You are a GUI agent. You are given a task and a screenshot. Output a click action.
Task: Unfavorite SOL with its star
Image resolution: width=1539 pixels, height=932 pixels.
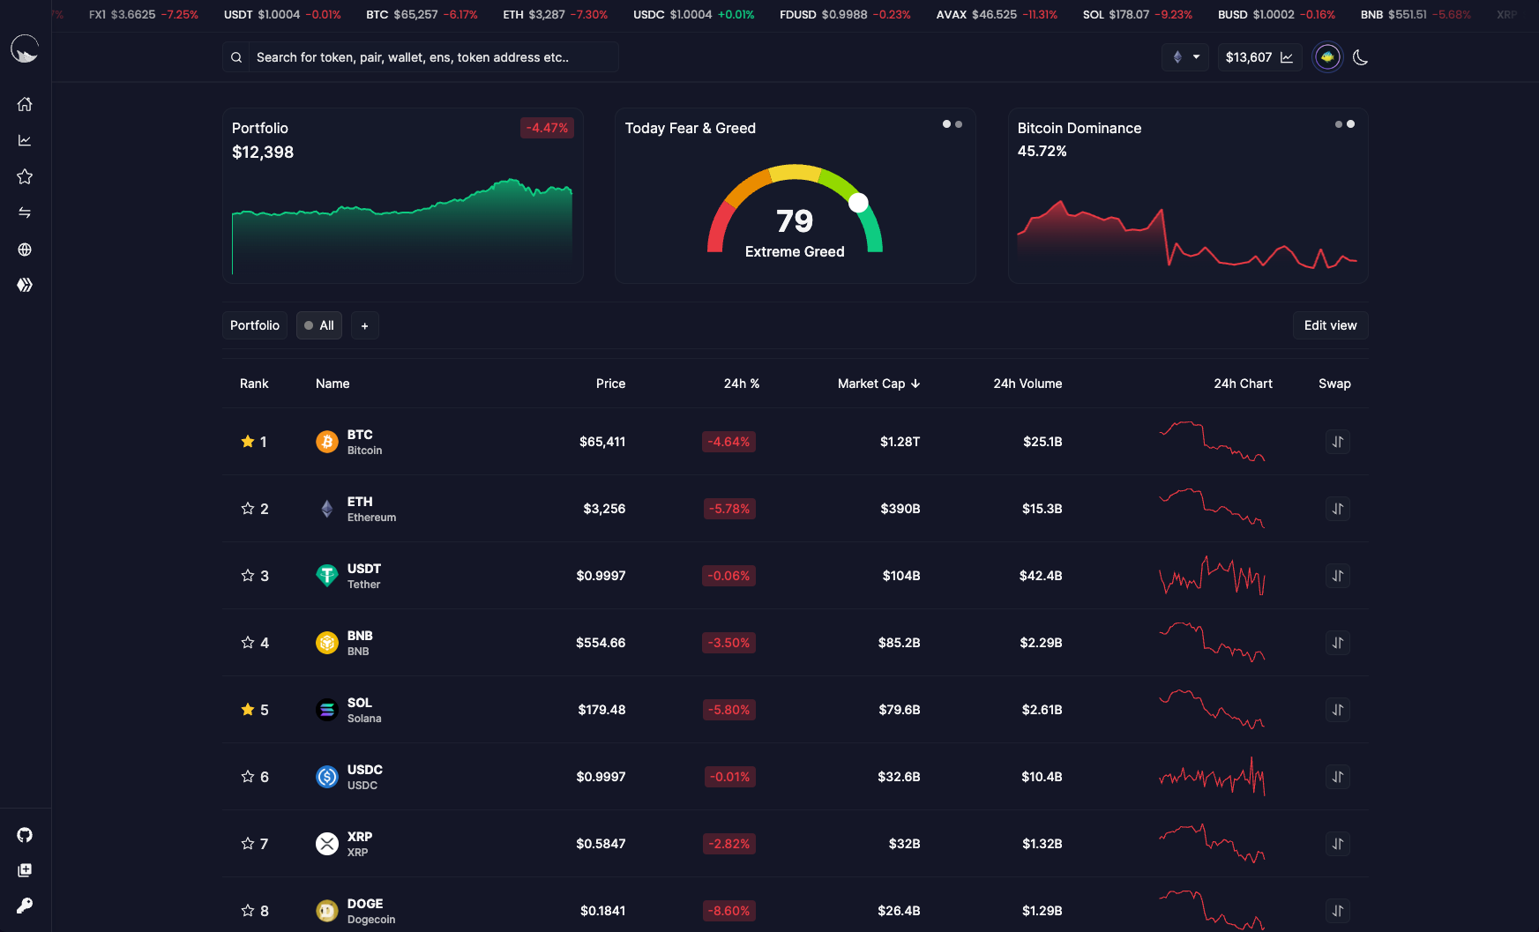click(248, 709)
